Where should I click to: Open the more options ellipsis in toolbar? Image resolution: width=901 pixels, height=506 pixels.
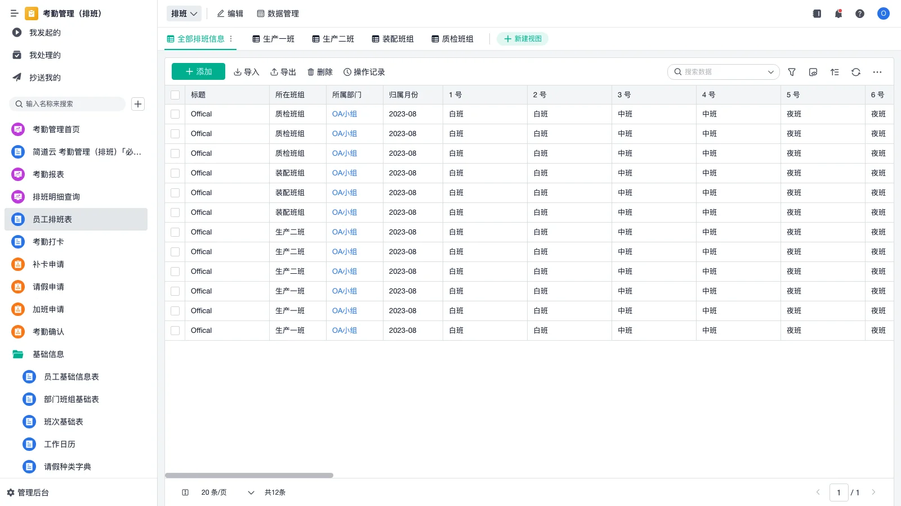(x=877, y=72)
